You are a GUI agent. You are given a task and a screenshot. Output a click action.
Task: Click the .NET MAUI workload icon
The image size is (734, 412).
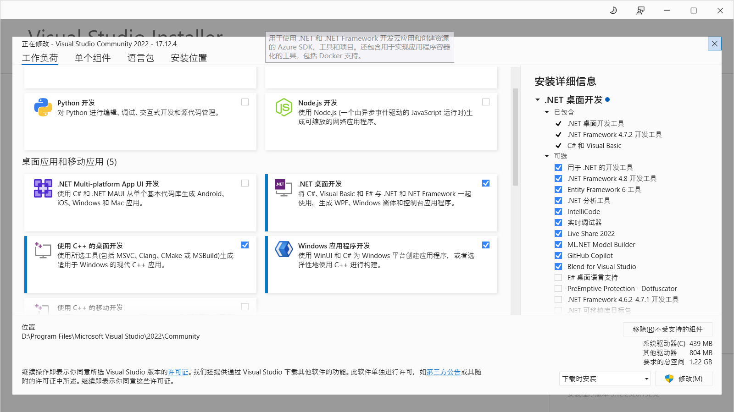[x=43, y=188]
